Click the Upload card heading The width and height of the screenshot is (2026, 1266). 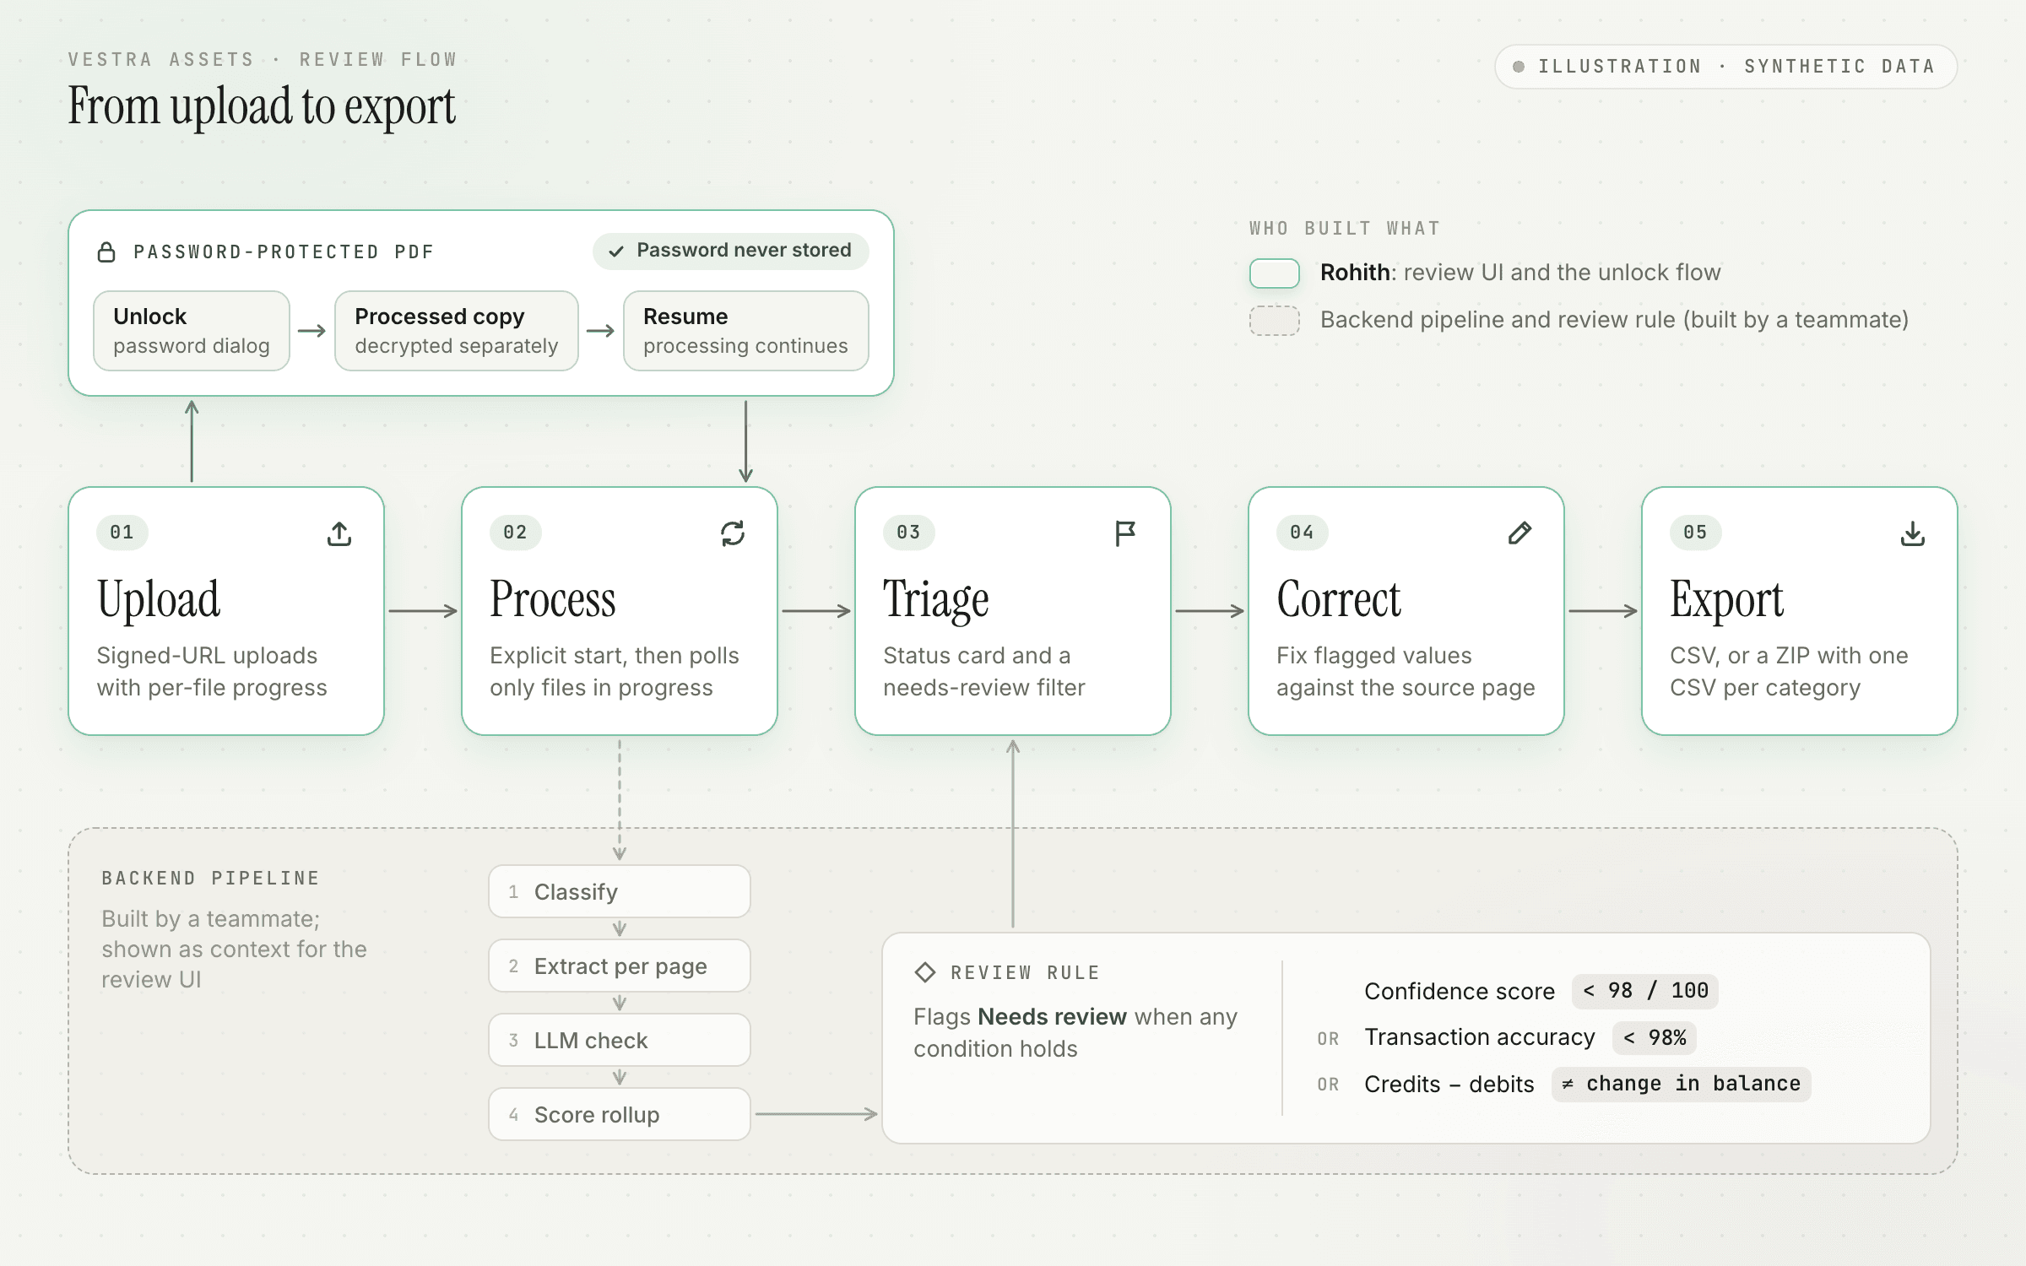tap(159, 600)
